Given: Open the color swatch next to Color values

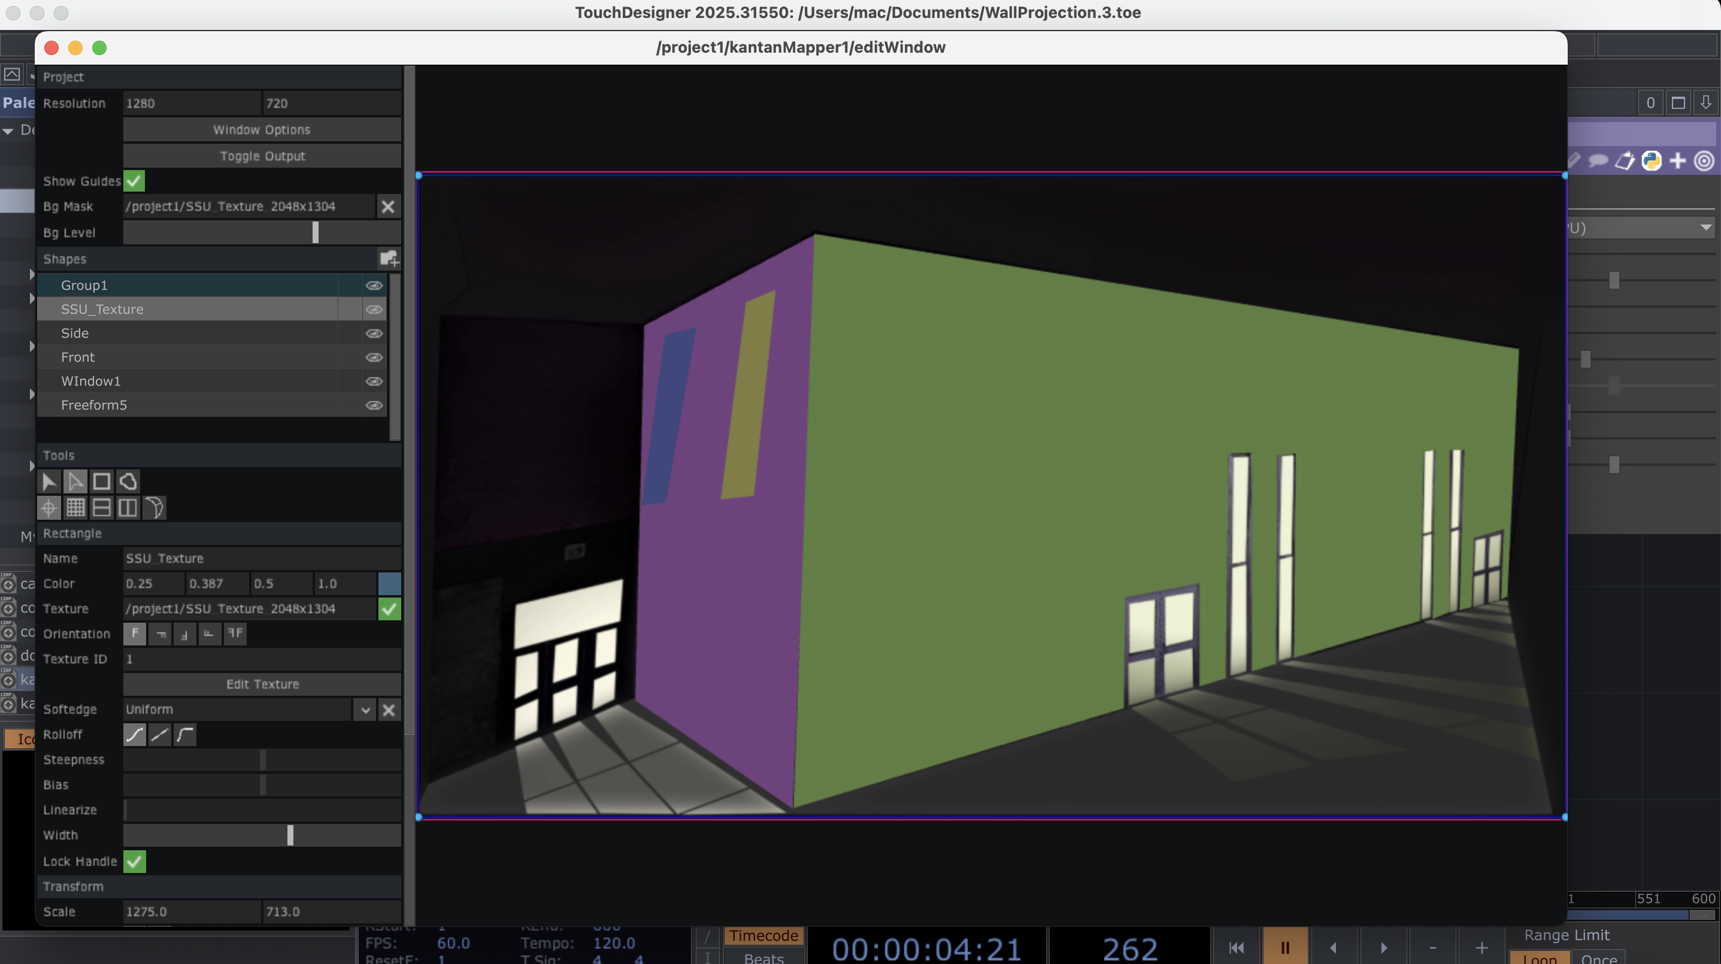Looking at the screenshot, I should (x=389, y=583).
